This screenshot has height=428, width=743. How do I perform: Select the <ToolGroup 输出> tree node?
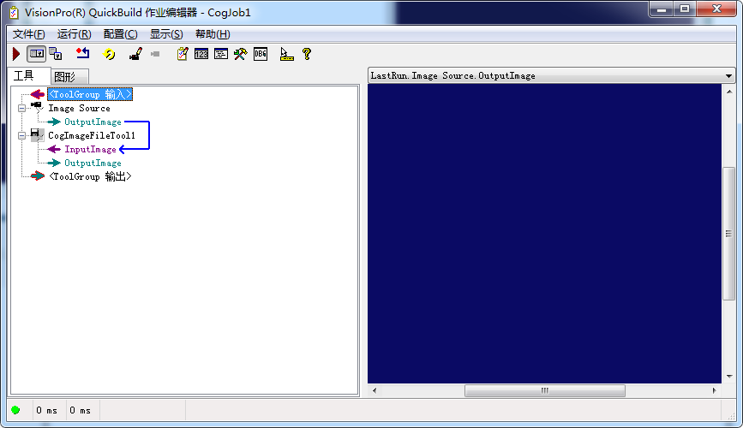pyautogui.click(x=90, y=176)
